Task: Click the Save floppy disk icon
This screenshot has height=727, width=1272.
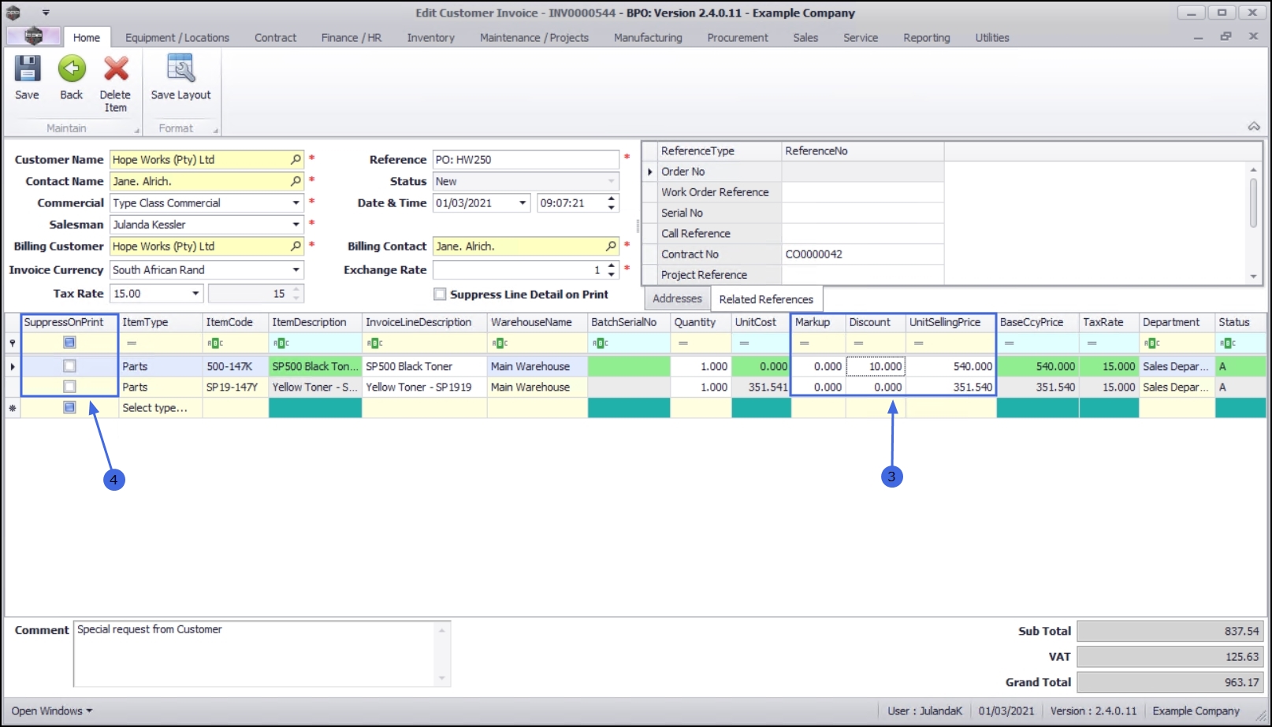Action: pyautogui.click(x=27, y=69)
